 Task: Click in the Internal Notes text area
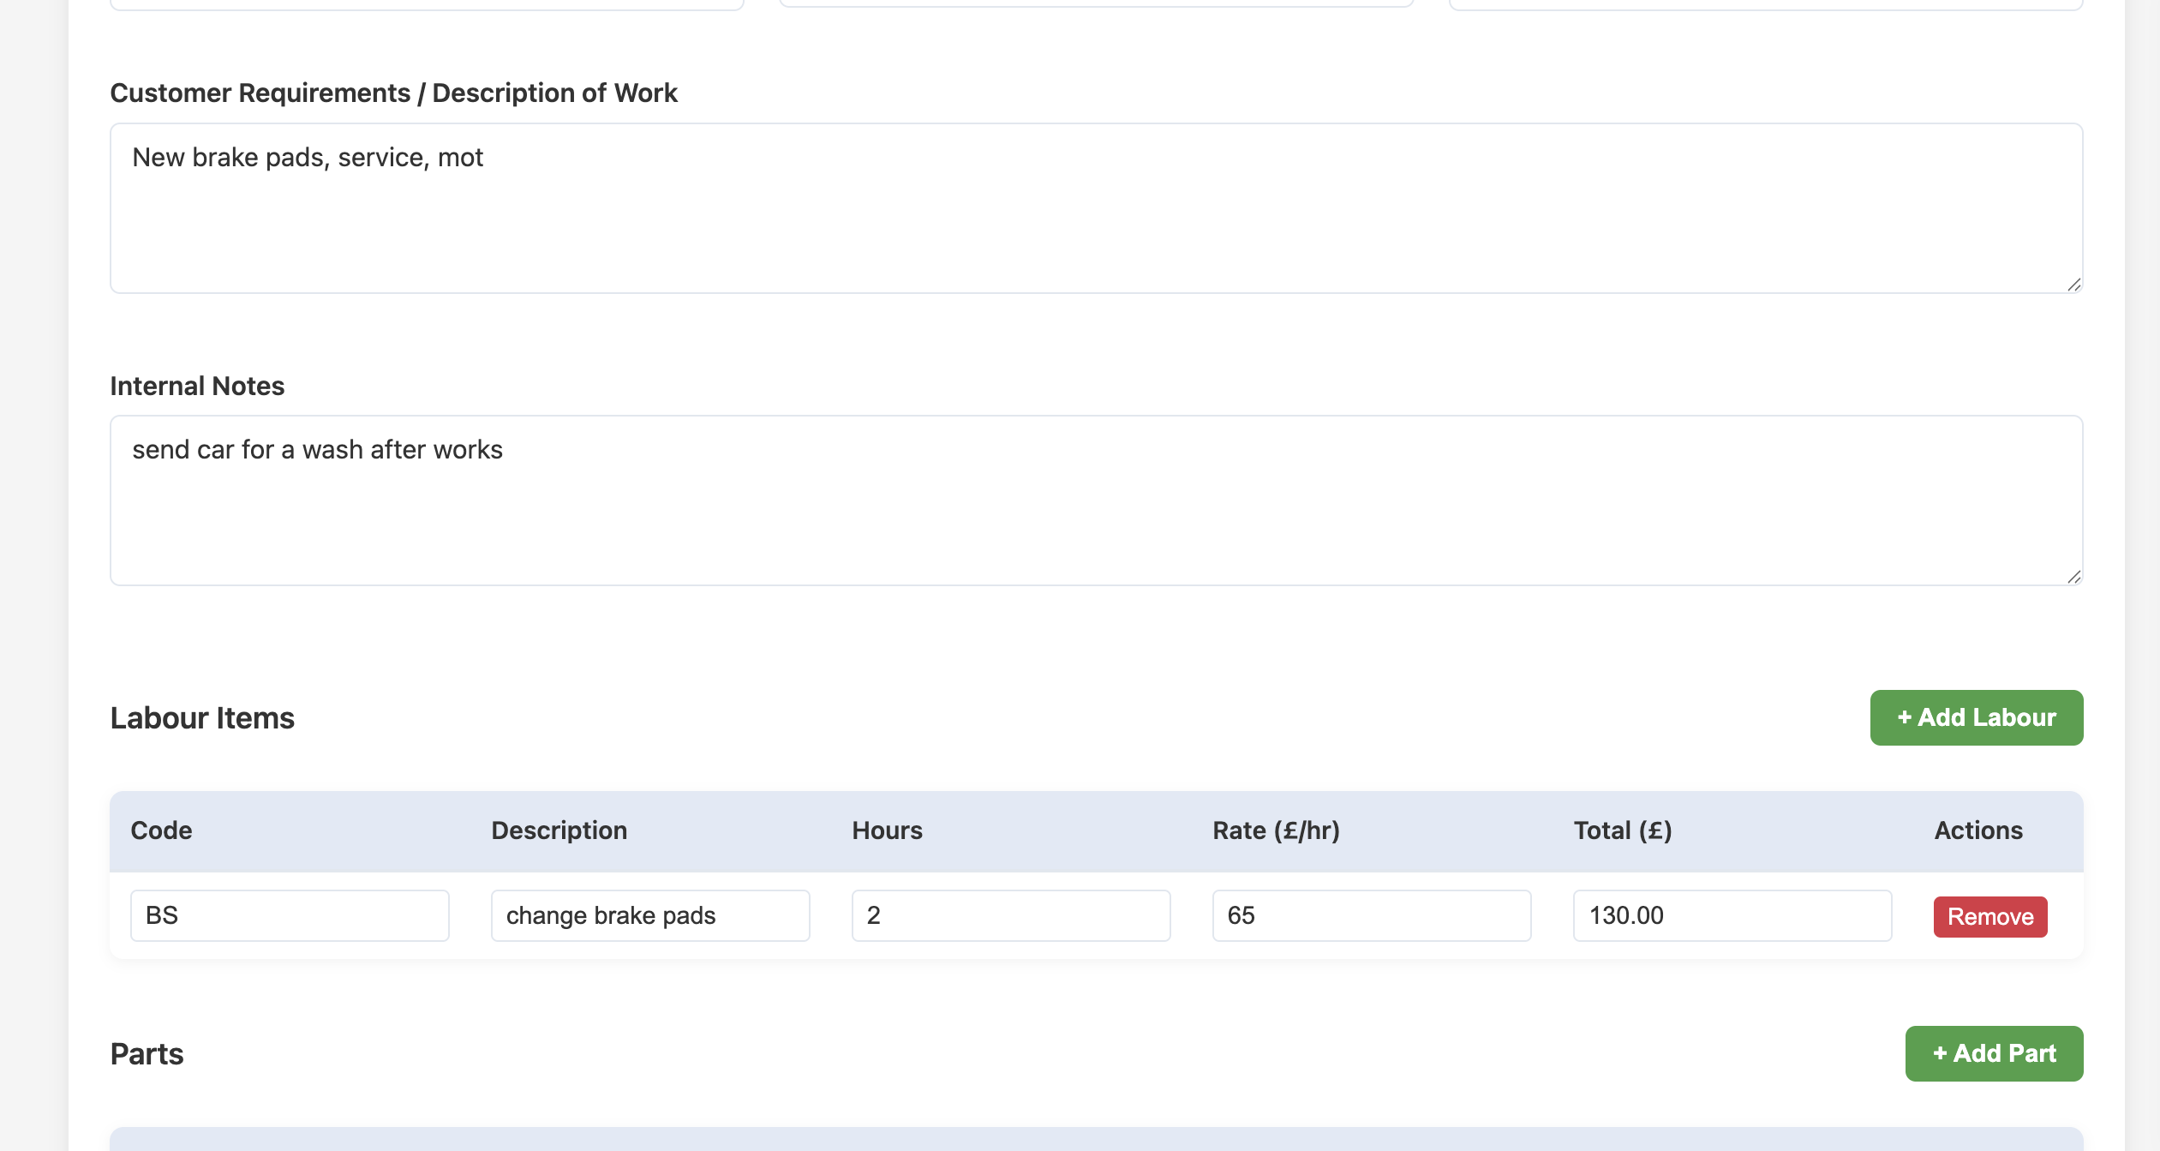tap(1096, 501)
